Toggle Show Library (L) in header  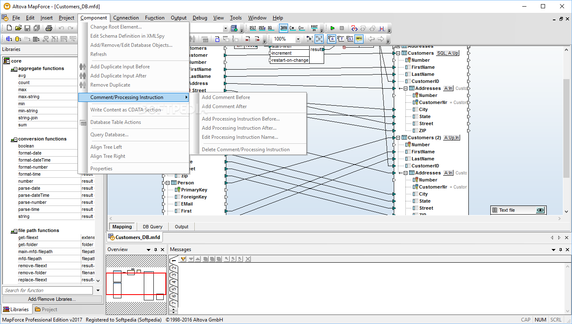click(x=350, y=39)
